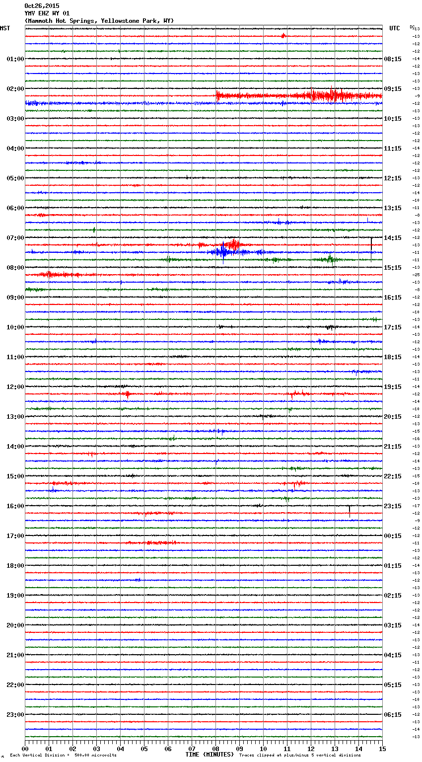422x762 pixels.
Task: Click the 09:15 UTC time label
Action: pos(393,88)
